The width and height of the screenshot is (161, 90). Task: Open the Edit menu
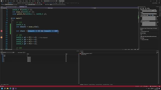tap(6, 1)
